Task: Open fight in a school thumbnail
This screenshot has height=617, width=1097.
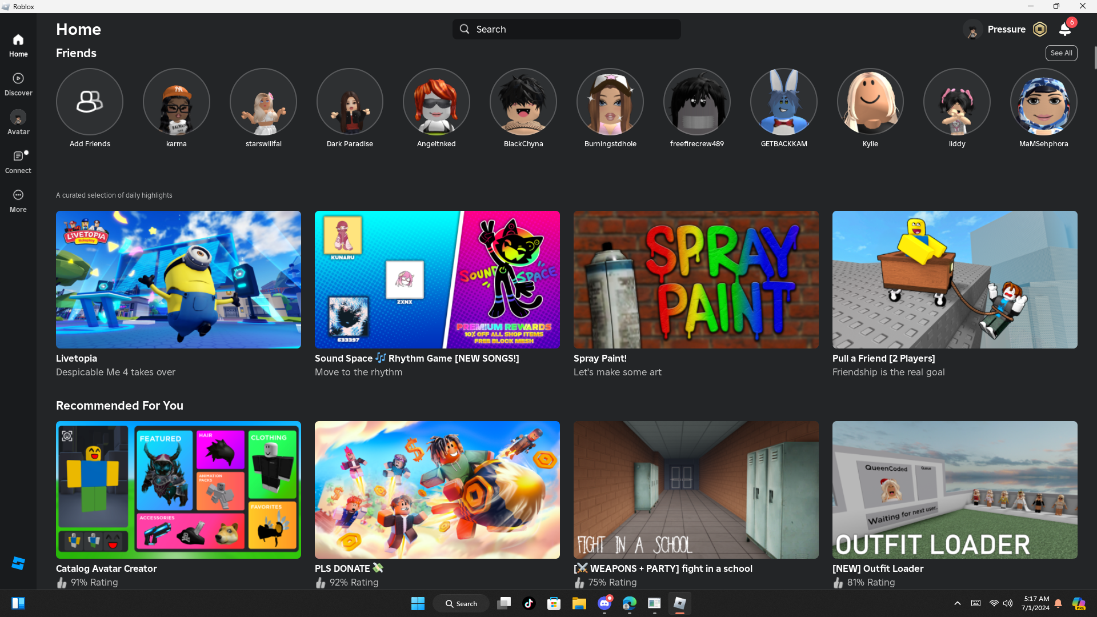Action: [696, 490]
